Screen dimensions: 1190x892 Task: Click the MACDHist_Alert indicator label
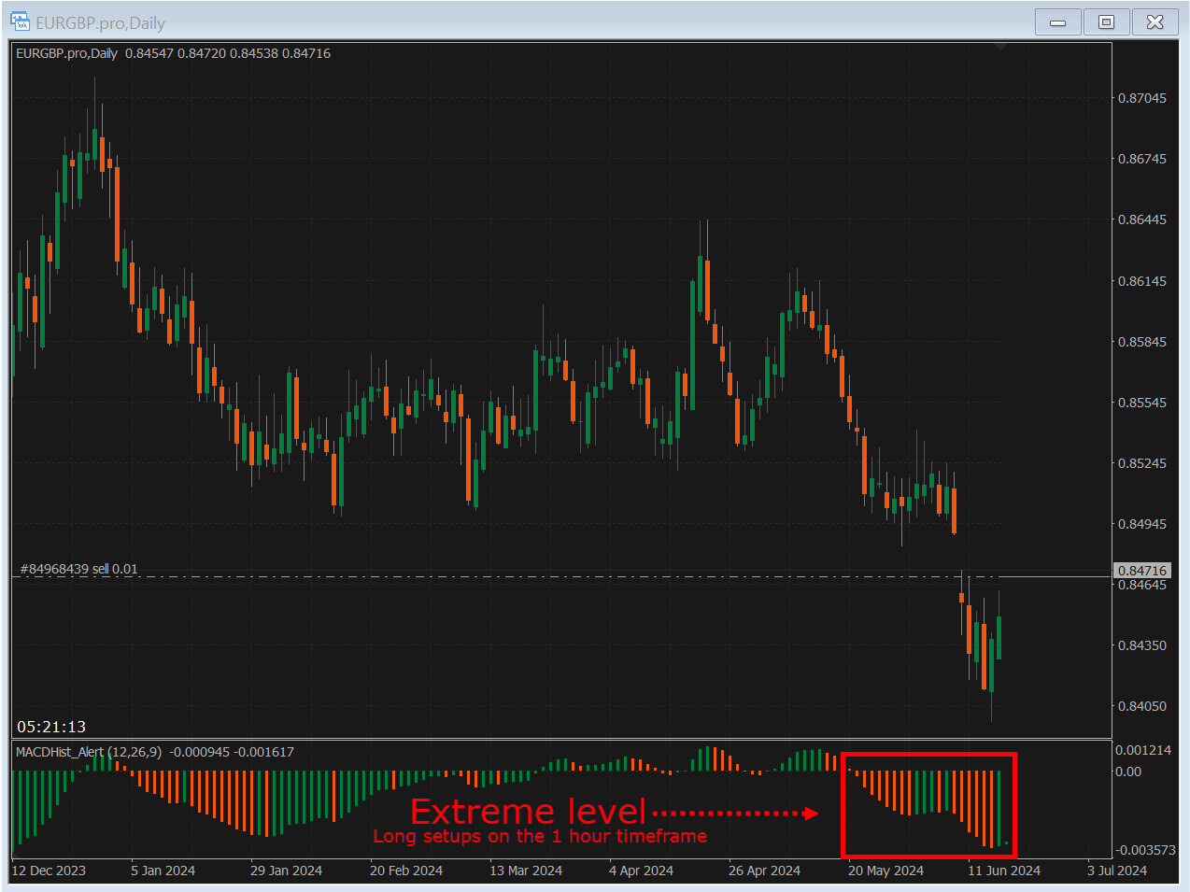pyautogui.click(x=88, y=752)
